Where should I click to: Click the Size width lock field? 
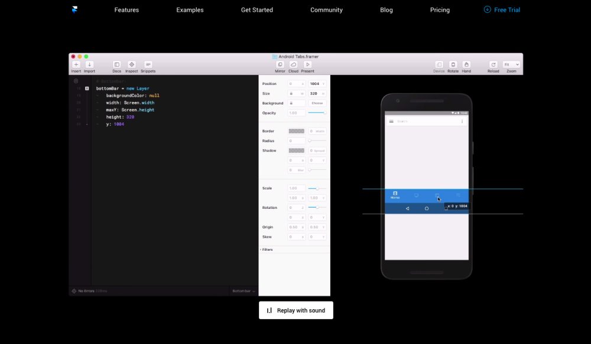click(296, 93)
